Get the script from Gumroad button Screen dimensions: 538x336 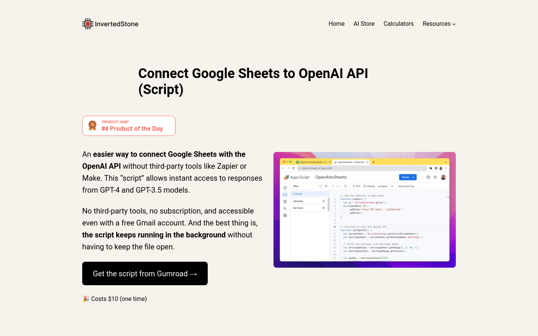[145, 274]
